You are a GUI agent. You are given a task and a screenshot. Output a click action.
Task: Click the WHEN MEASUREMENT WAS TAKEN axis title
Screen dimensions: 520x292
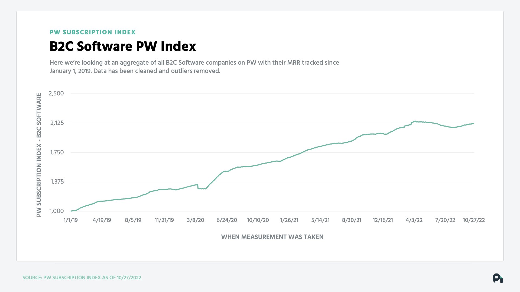tap(272, 237)
